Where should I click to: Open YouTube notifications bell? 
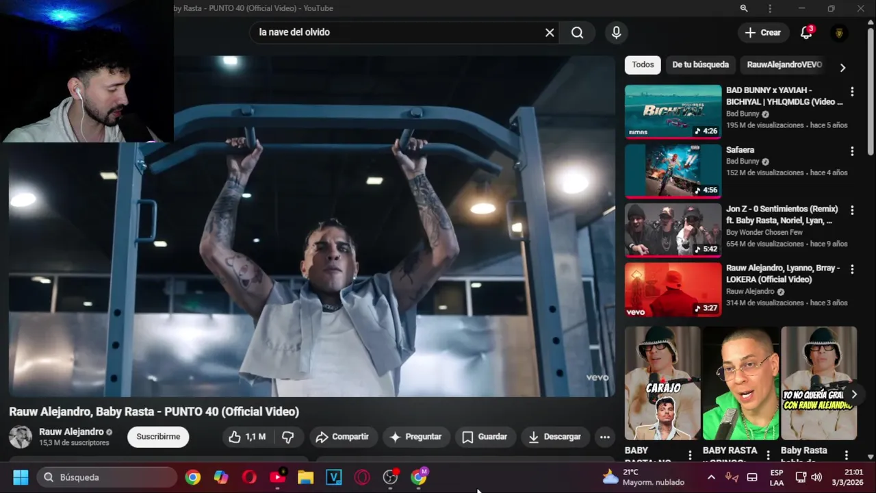[806, 32]
